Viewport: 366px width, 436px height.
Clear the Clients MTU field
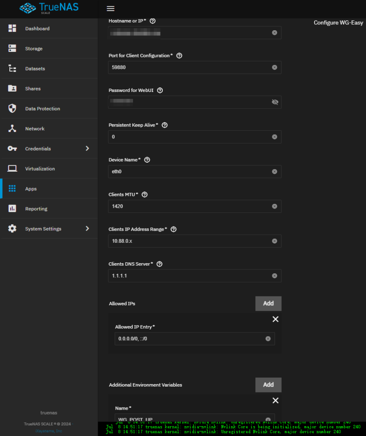275,207
